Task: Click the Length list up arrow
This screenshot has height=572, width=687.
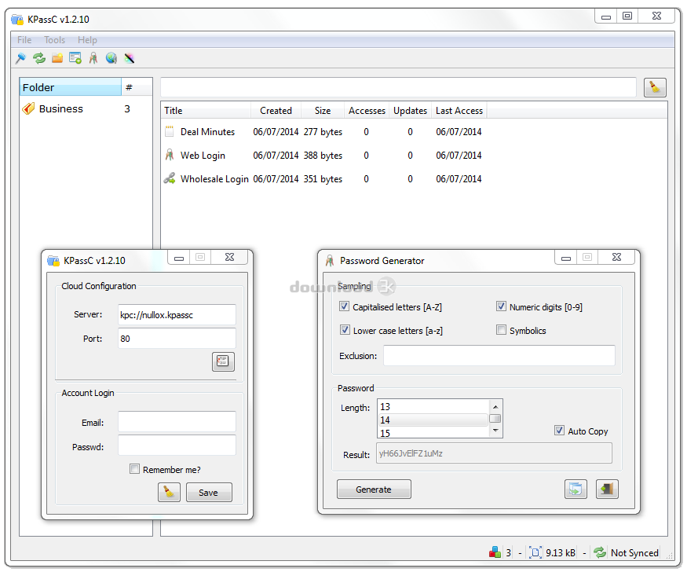Action: [495, 406]
